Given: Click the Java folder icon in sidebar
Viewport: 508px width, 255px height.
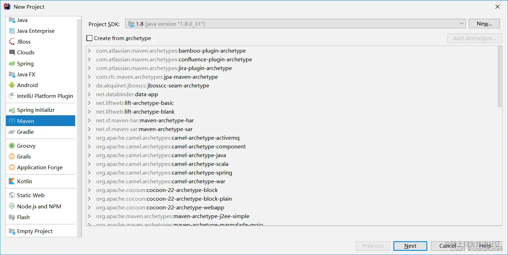Looking at the screenshot, I should click(12, 20).
